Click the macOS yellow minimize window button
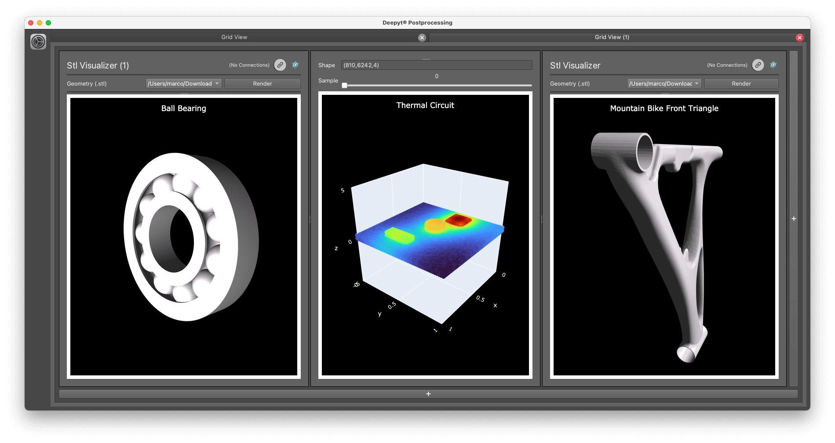The image size is (835, 443). point(40,23)
